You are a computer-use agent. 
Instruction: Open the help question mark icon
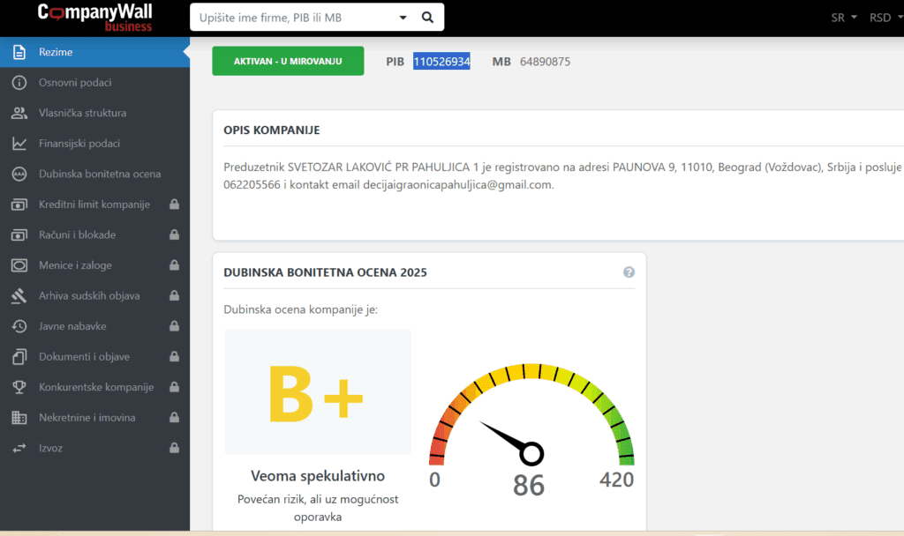click(x=629, y=272)
